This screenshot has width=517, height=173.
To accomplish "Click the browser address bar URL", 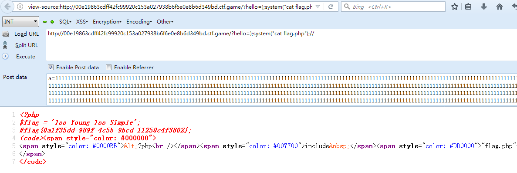I will pyautogui.click(x=170, y=7).
